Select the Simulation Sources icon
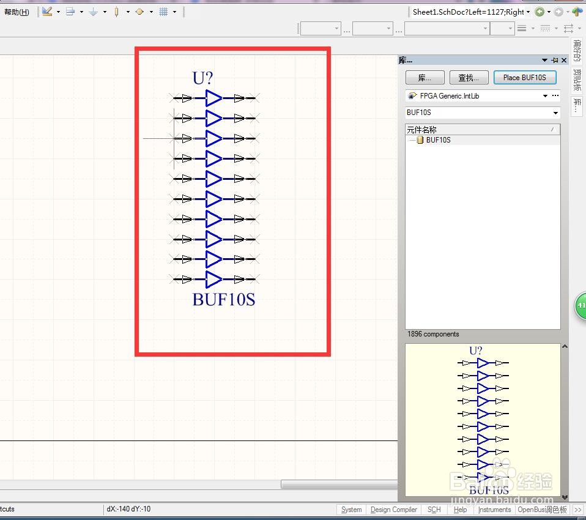This screenshot has width=586, height=520. coord(139,12)
